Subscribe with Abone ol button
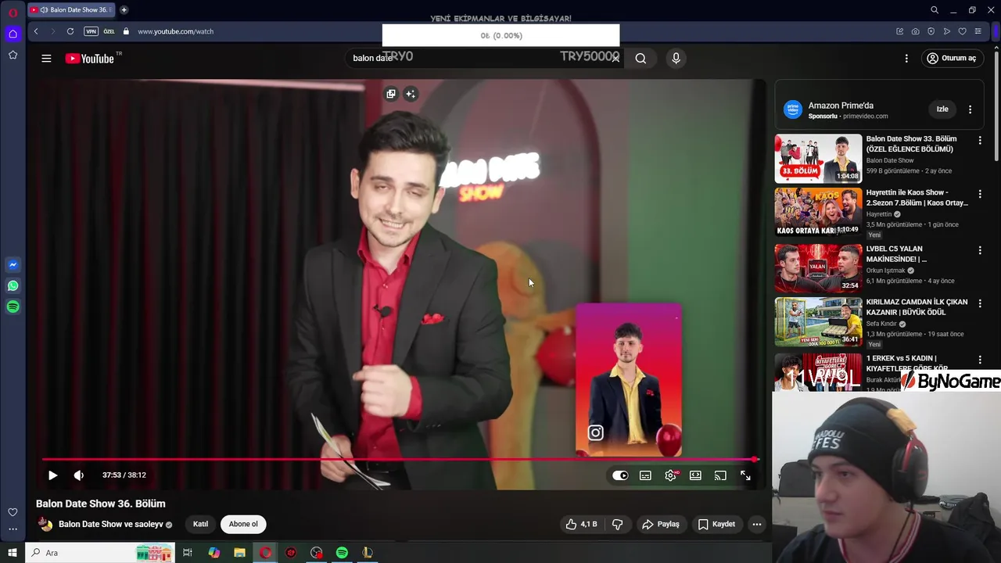Viewport: 1001px width, 563px height. coord(243,524)
